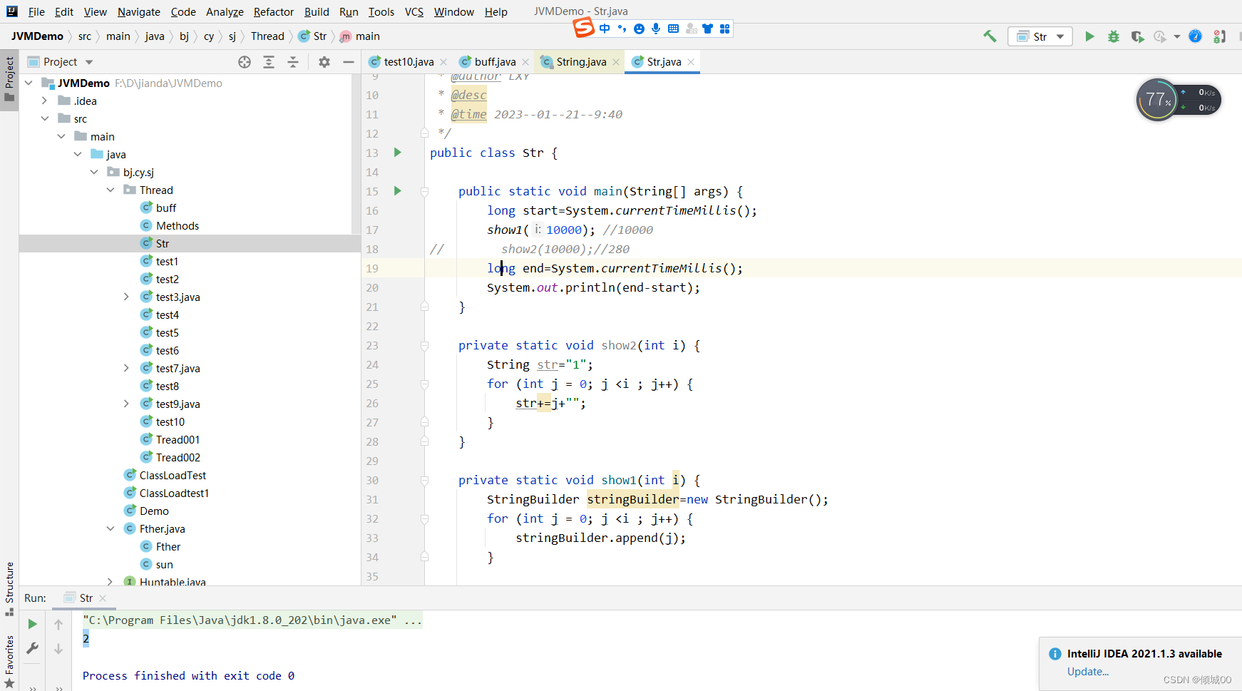This screenshot has height=691, width=1242.
Task: Close the Str.java editor tab
Action: point(690,62)
